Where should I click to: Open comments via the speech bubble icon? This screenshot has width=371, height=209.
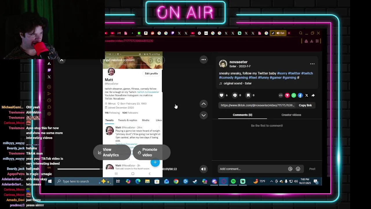click(x=235, y=95)
